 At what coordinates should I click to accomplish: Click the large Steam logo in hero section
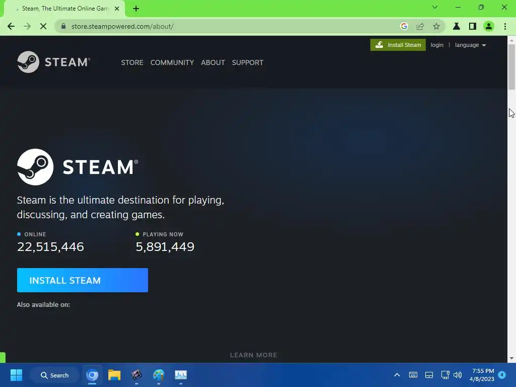tap(78, 167)
